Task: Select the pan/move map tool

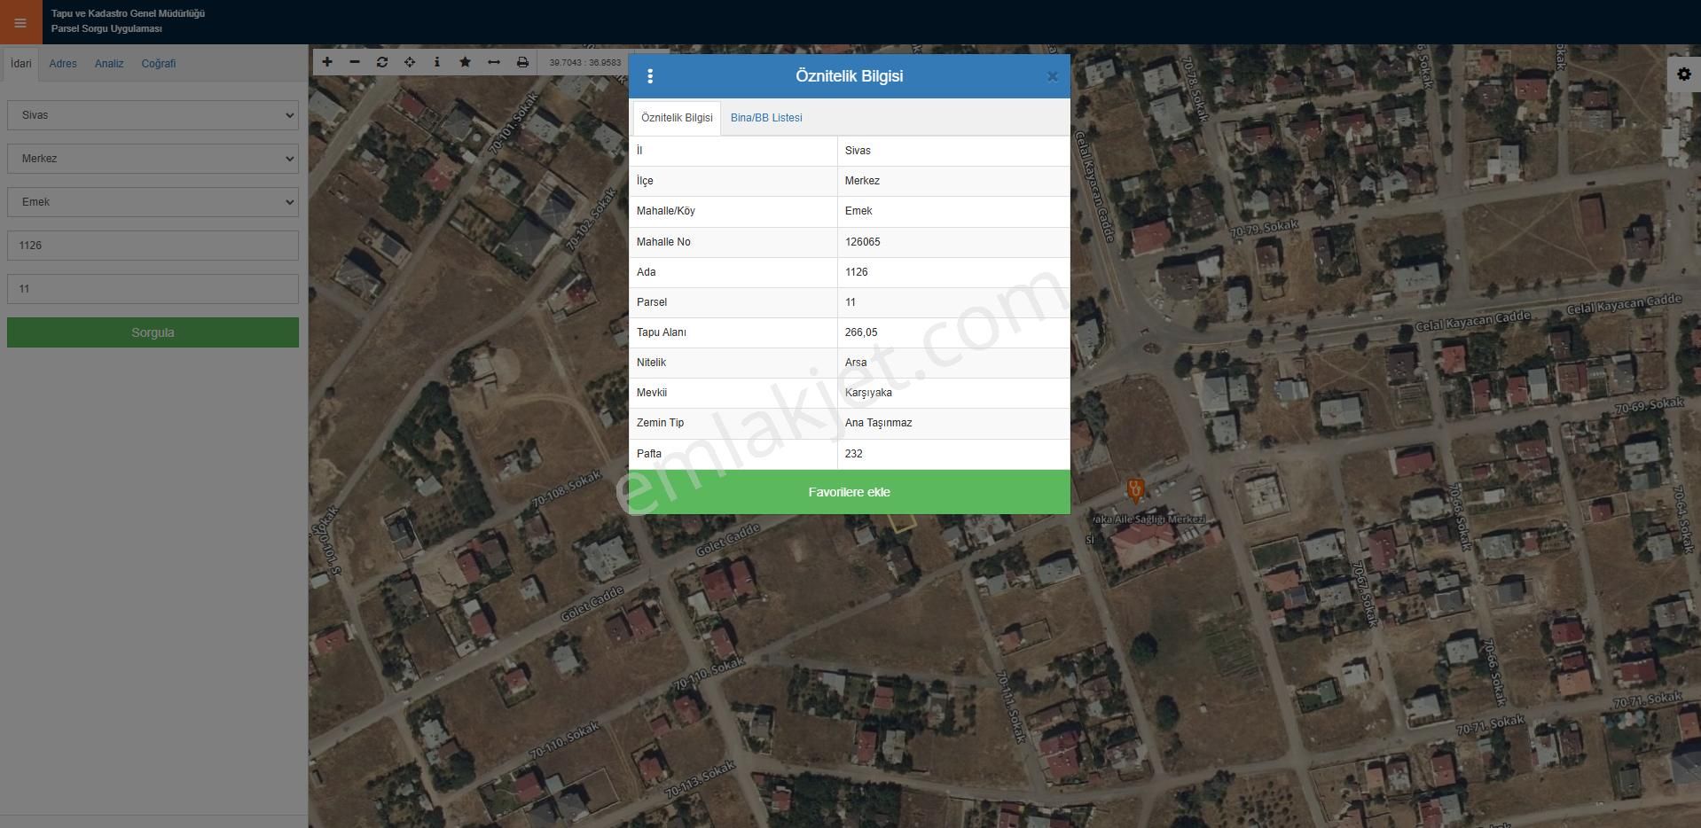Action: point(410,62)
